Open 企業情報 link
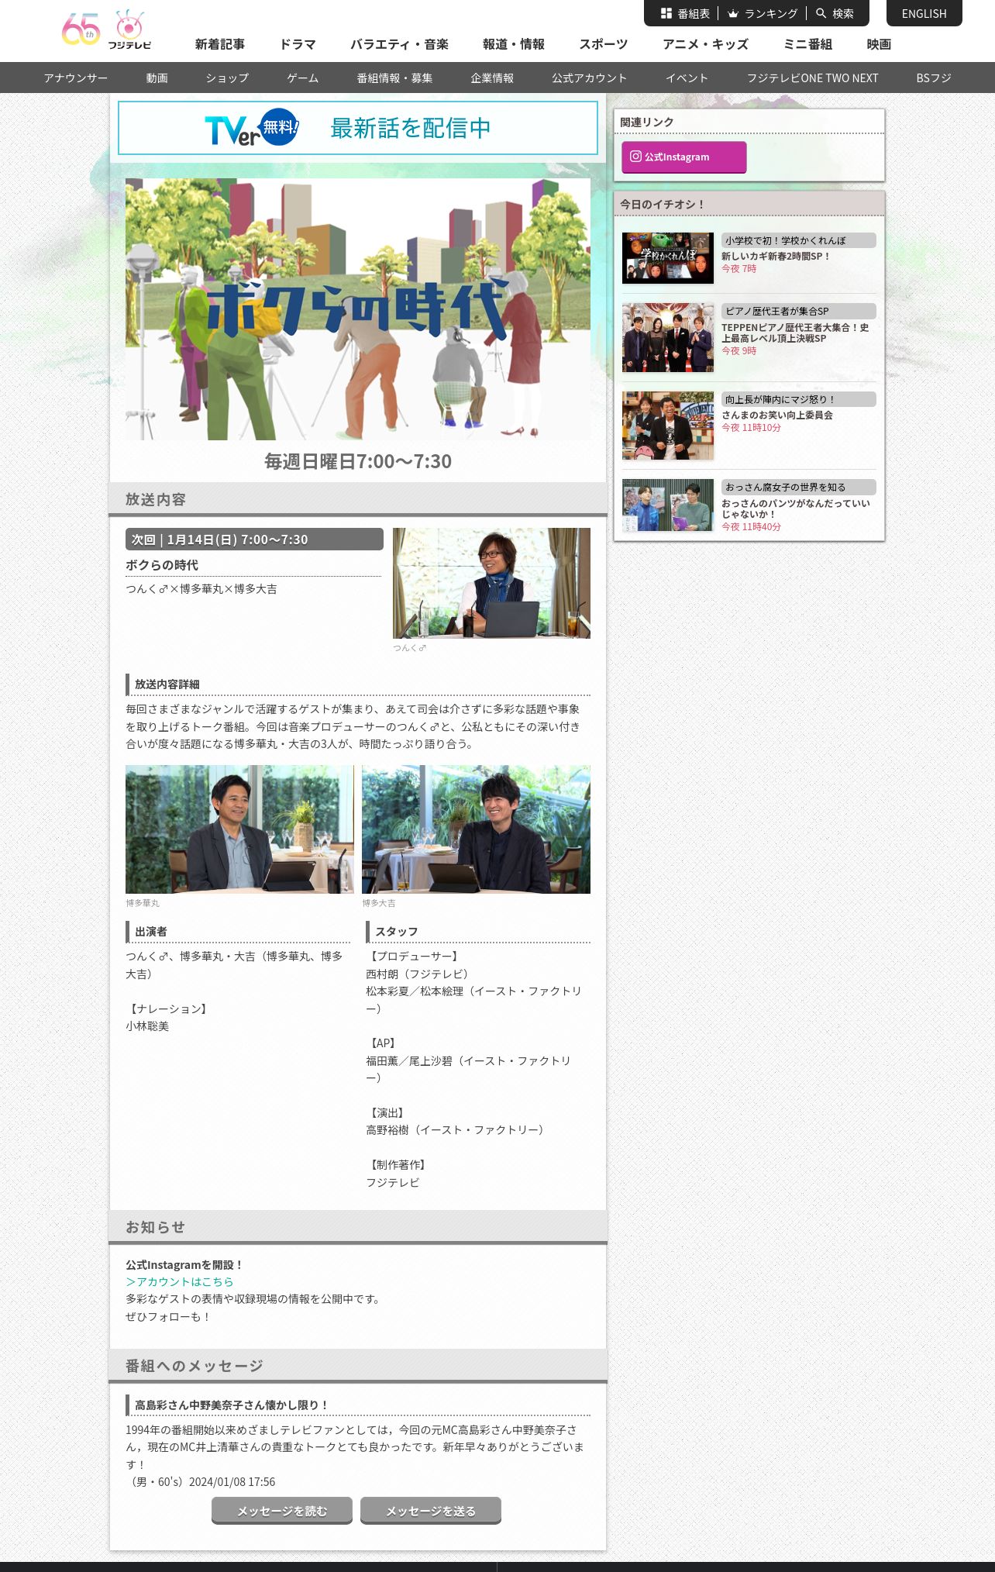The image size is (995, 1572). click(492, 78)
